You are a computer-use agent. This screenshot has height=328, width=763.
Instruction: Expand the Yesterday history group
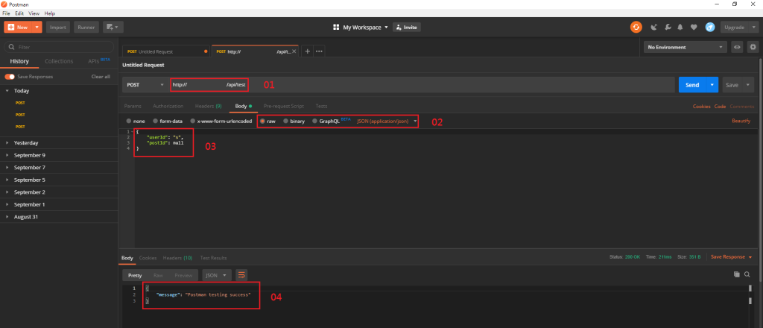pos(7,143)
